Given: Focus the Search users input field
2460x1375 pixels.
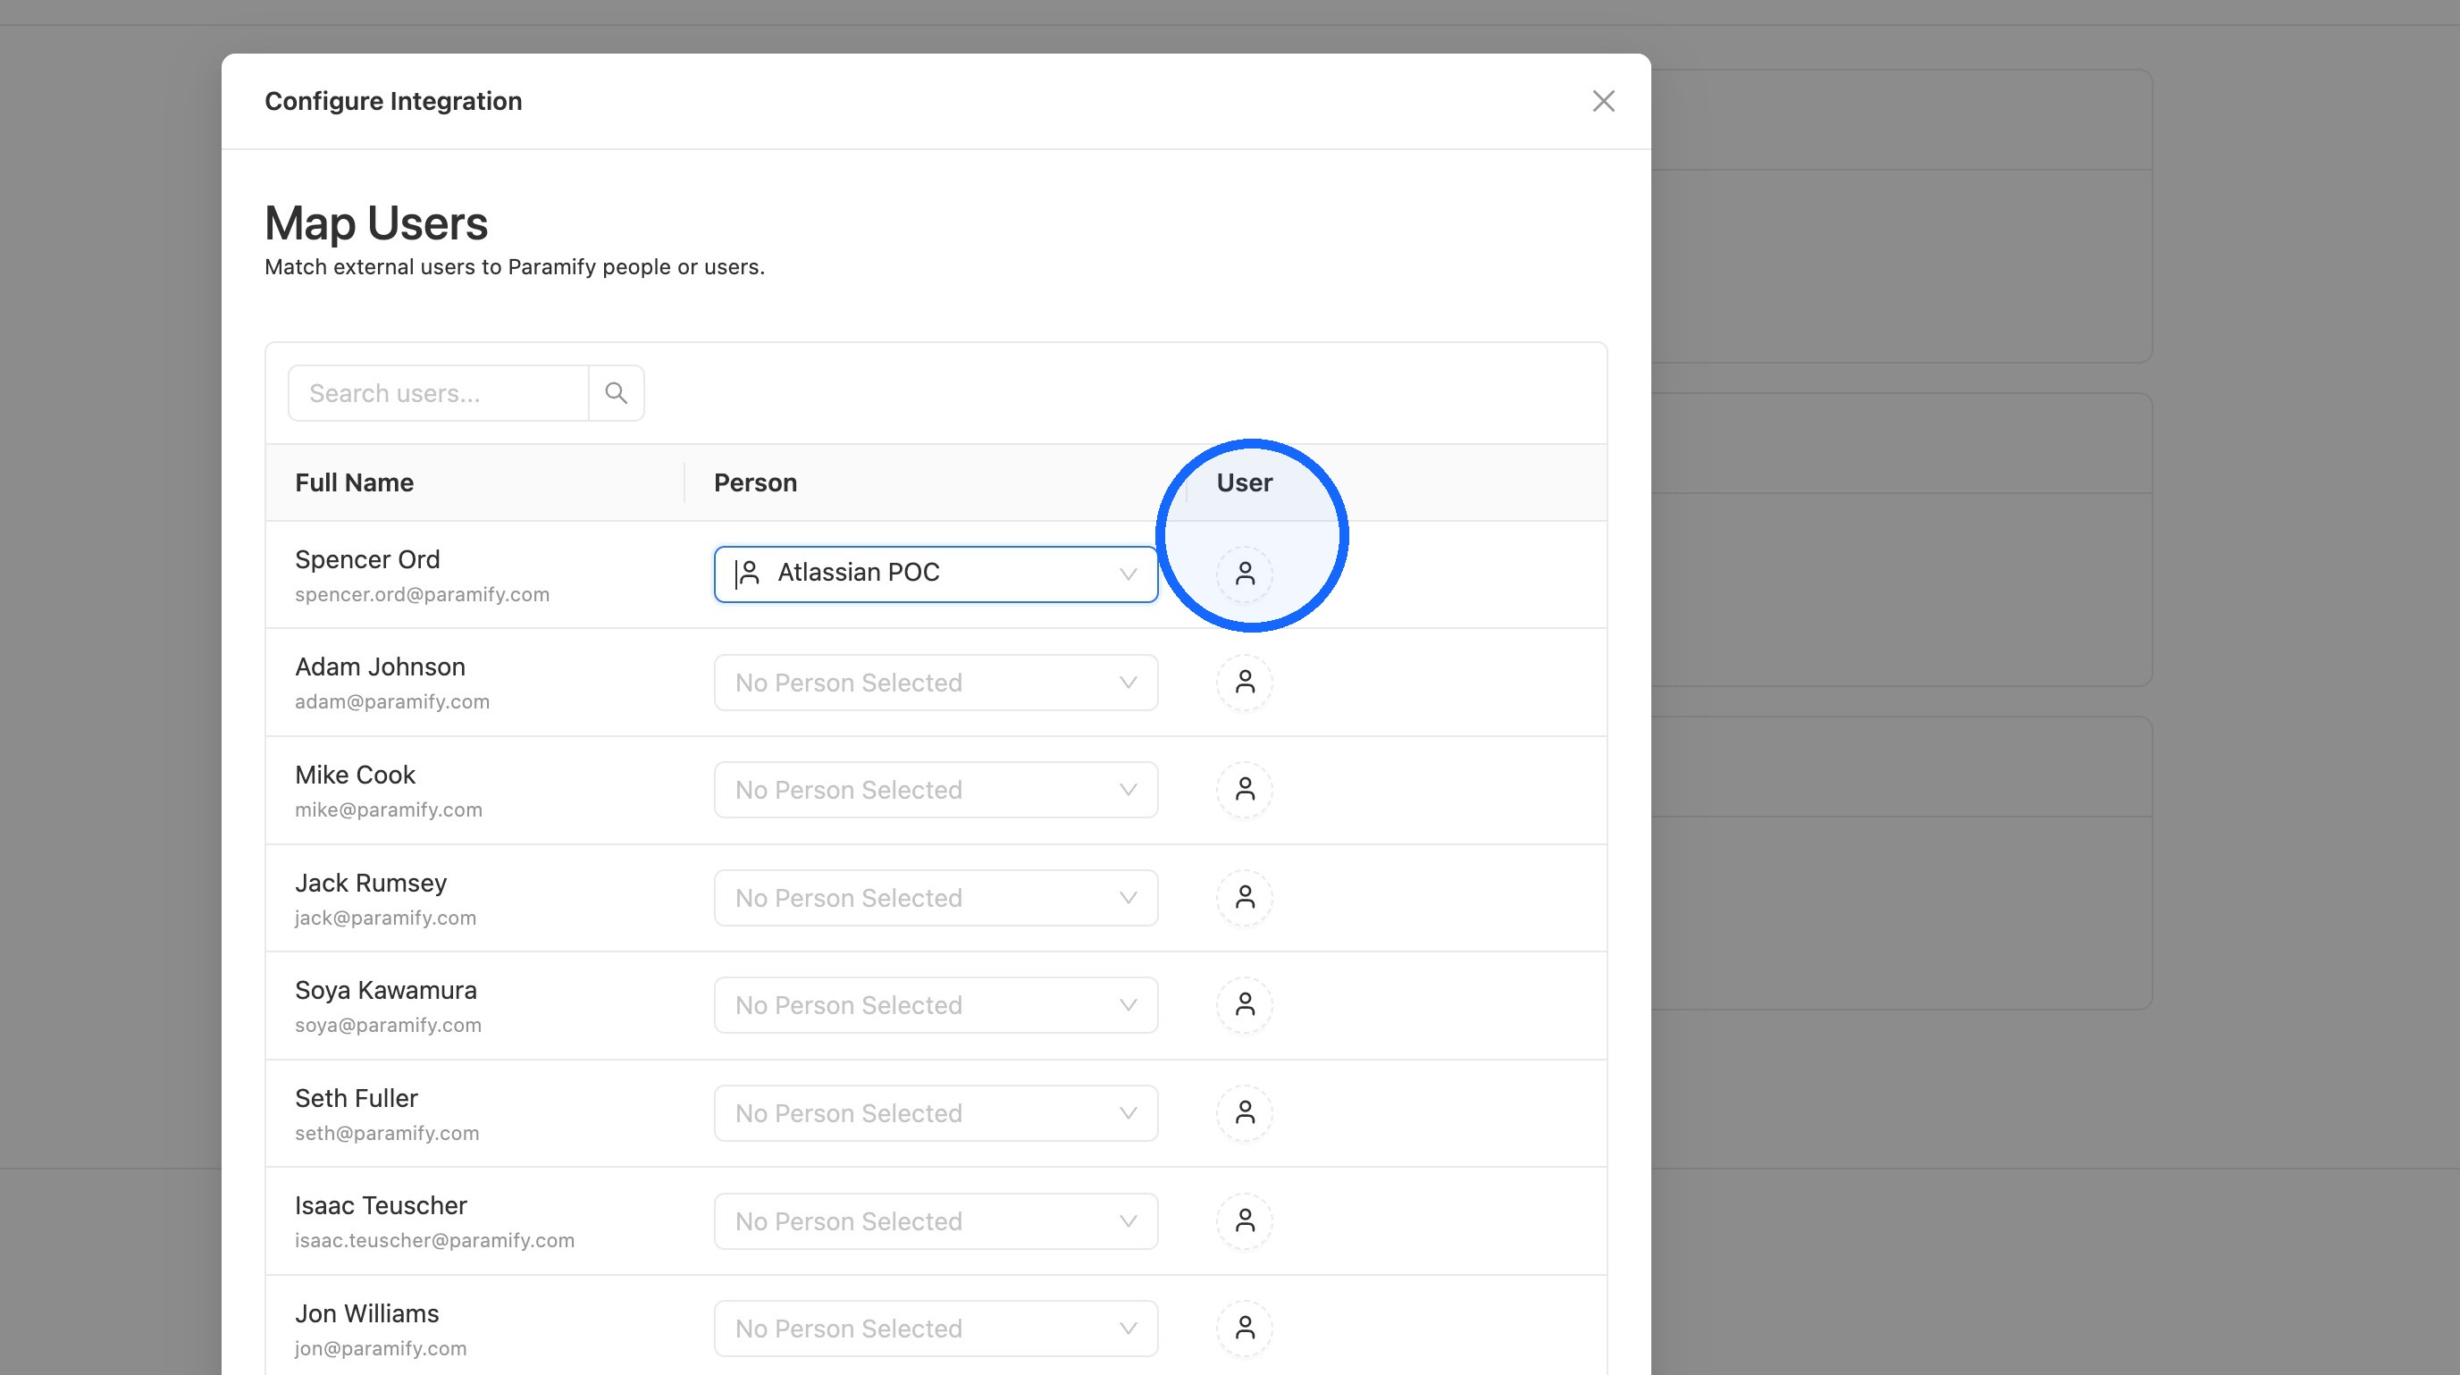Looking at the screenshot, I should [x=439, y=393].
